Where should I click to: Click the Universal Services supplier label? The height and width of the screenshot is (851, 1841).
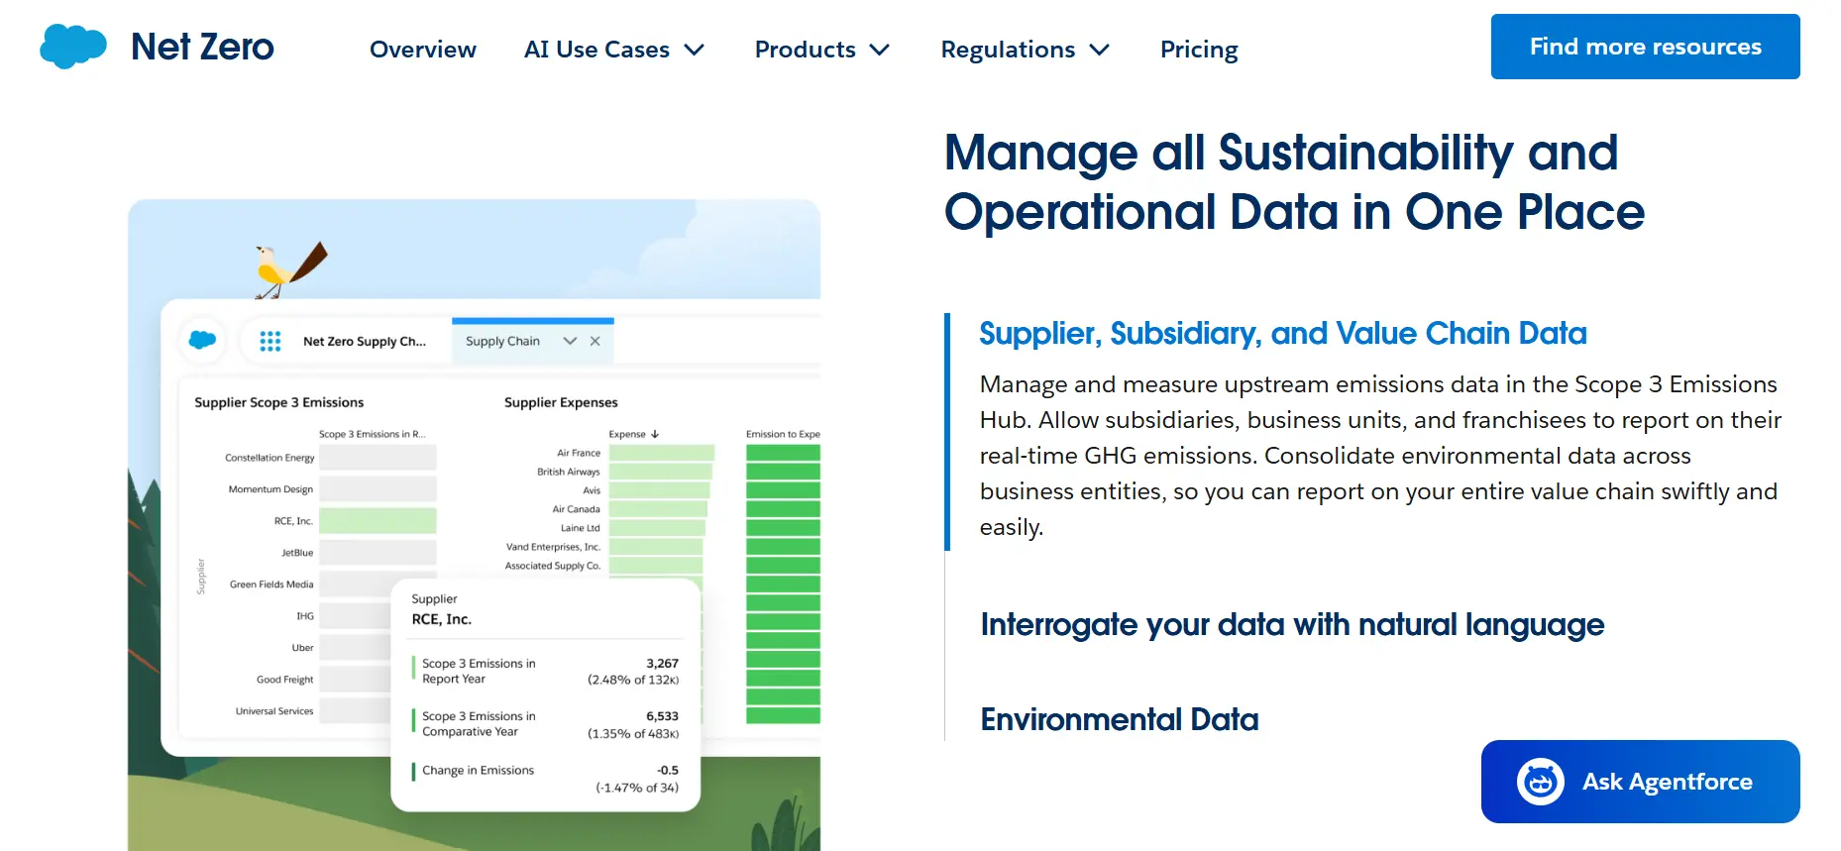[274, 711]
